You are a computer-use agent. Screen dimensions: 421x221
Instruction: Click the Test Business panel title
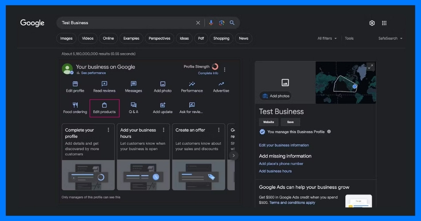pos(281,111)
